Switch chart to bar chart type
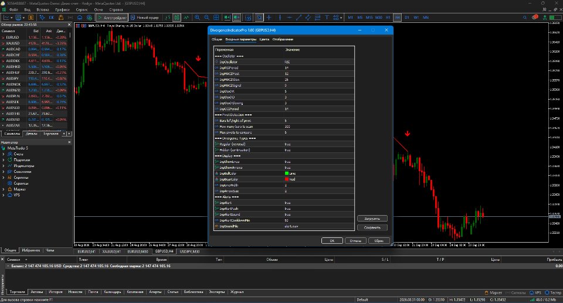The width and height of the screenshot is (563, 303). (x=168, y=17)
